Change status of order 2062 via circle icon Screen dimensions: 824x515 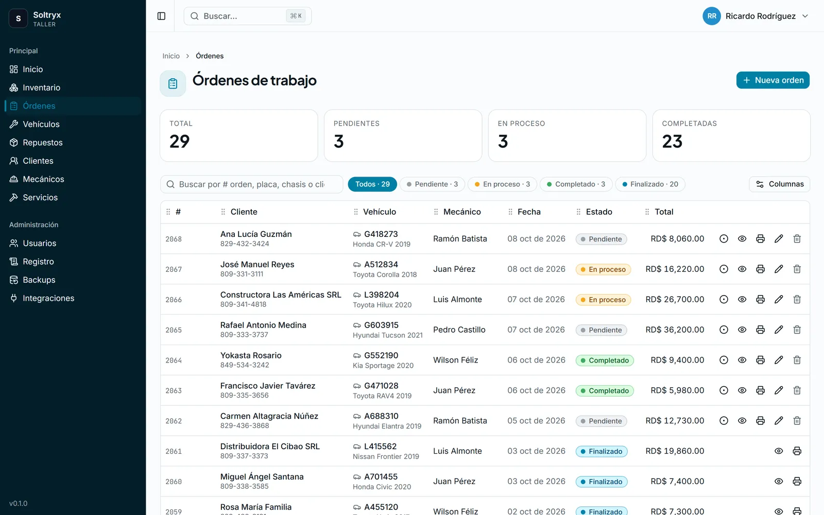[724, 421]
